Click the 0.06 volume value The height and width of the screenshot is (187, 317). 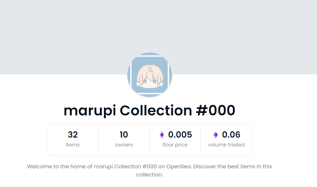coord(231,135)
